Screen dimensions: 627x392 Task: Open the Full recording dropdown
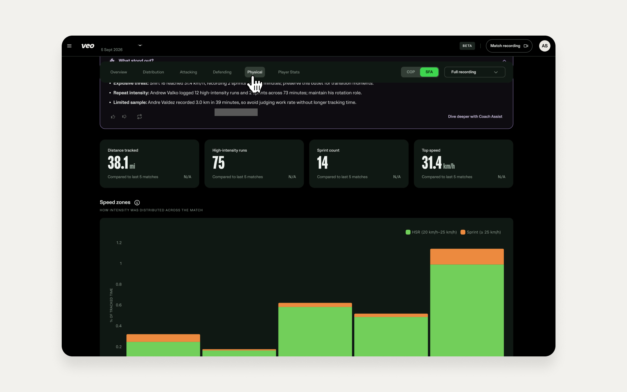[x=474, y=72]
